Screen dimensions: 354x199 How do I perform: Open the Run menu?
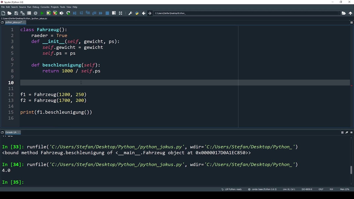coord(29,7)
